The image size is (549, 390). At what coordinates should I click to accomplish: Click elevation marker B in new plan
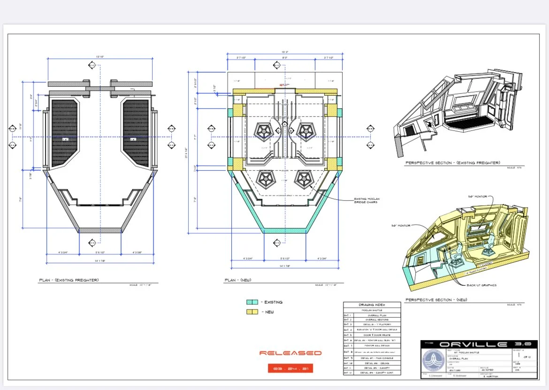pyautogui.click(x=290, y=130)
